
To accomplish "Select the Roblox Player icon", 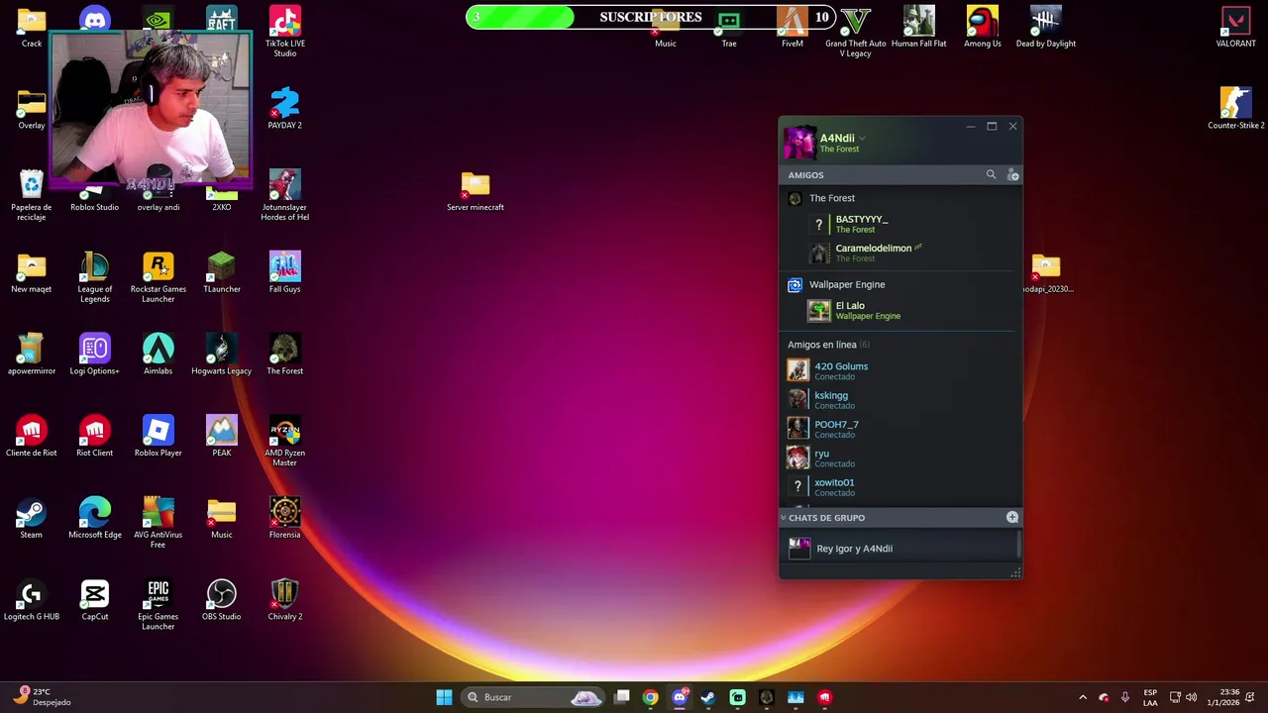I will tap(158, 437).
